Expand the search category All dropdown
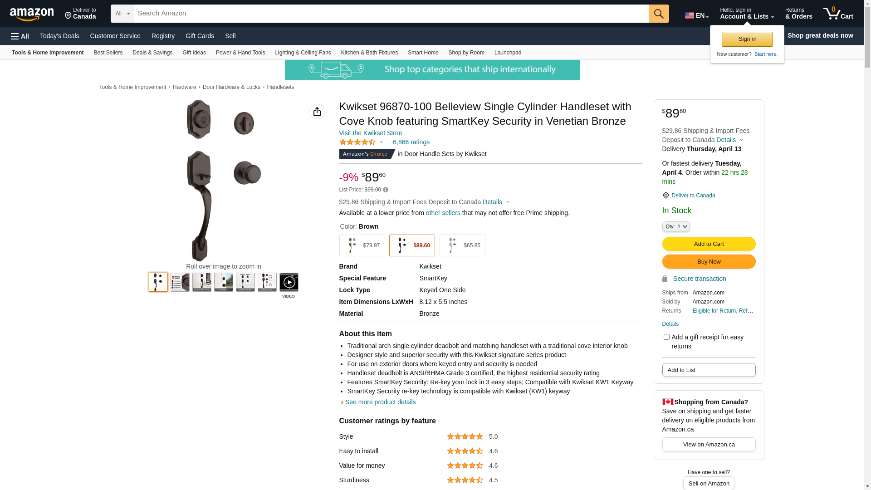The width and height of the screenshot is (871, 490). click(x=122, y=14)
